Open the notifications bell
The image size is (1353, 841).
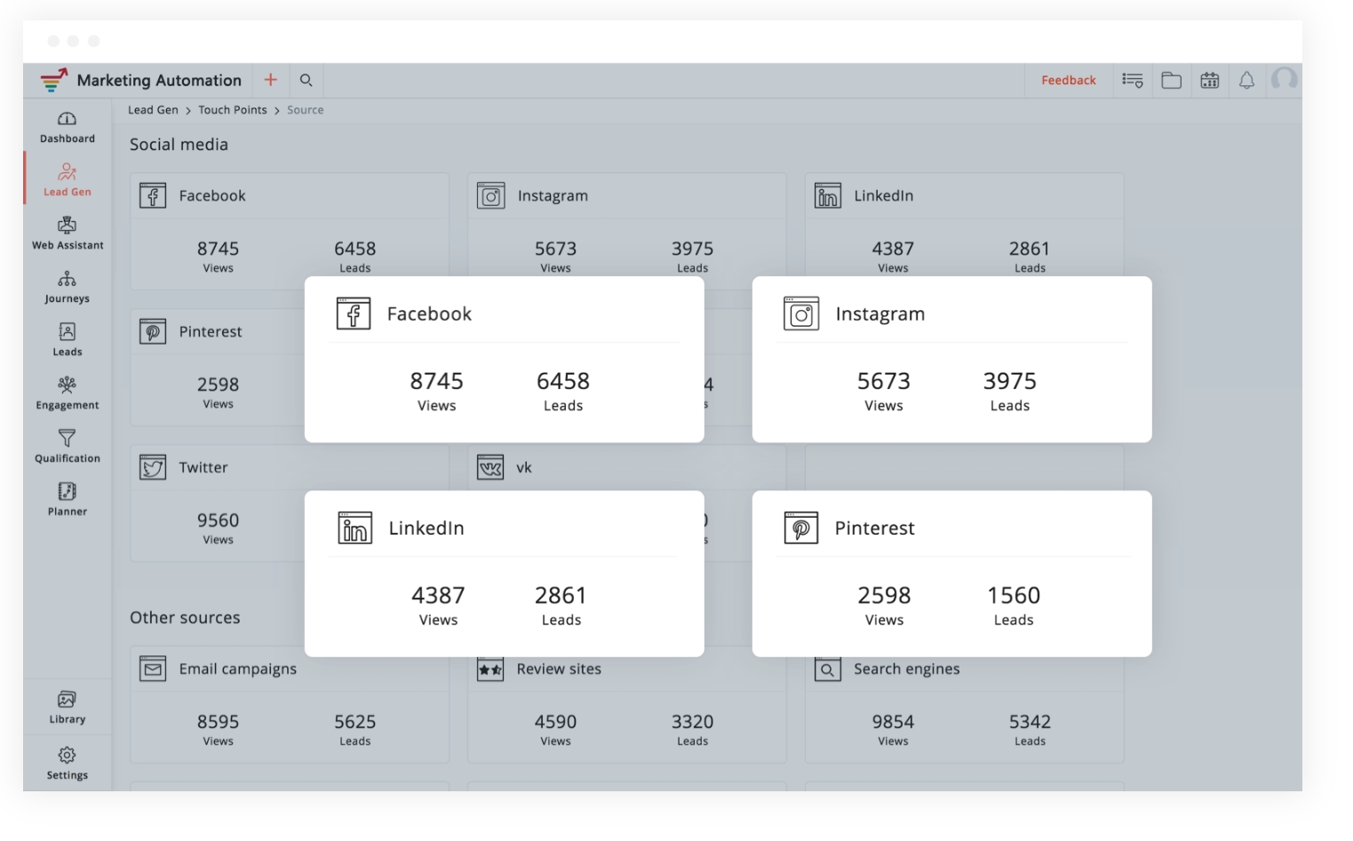(x=1246, y=80)
